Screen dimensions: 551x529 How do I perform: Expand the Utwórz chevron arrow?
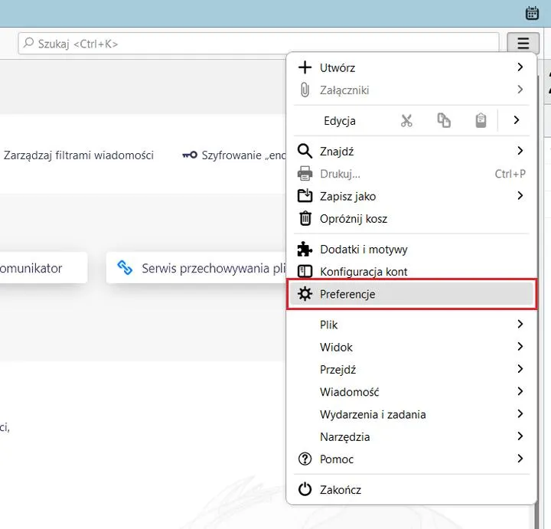[x=520, y=67]
